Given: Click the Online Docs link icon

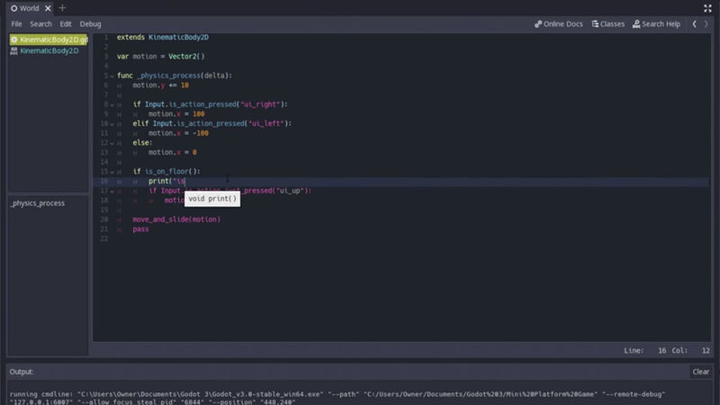Looking at the screenshot, I should click(x=538, y=24).
